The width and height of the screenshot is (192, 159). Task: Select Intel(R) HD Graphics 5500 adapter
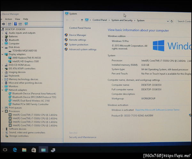[26, 61]
